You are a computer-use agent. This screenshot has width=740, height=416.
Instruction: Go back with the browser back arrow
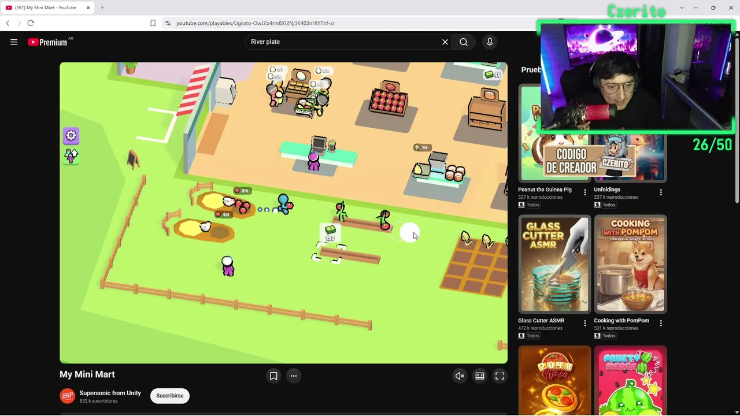(x=8, y=23)
